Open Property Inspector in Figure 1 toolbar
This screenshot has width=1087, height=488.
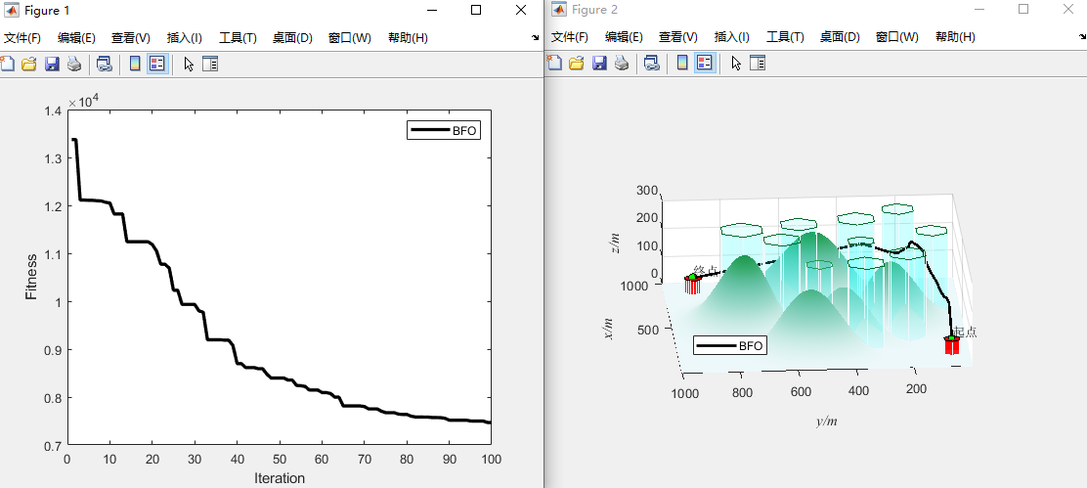pyautogui.click(x=210, y=64)
